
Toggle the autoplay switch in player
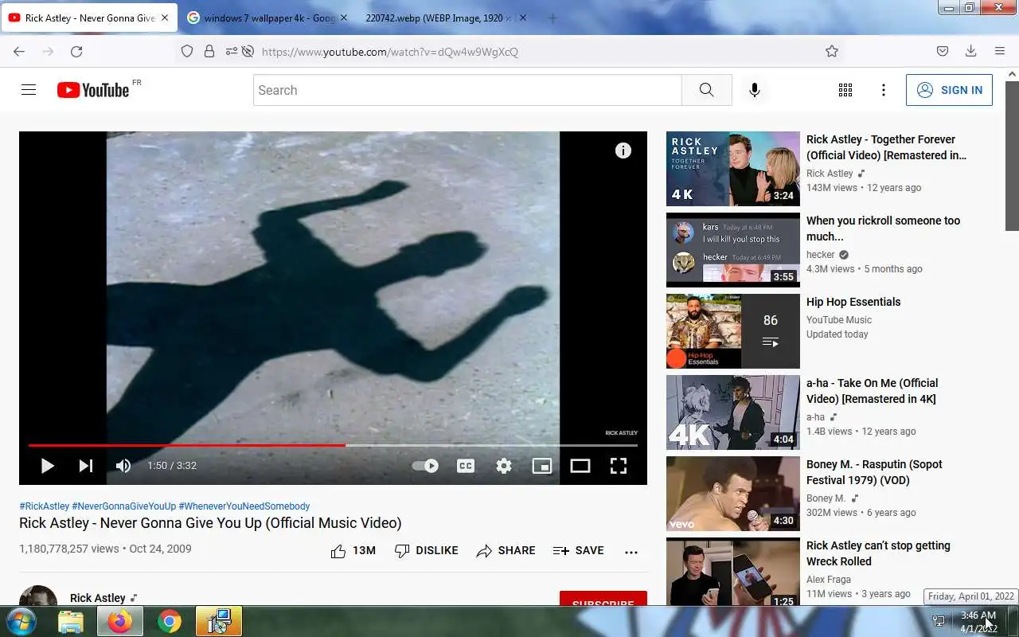[x=425, y=466]
